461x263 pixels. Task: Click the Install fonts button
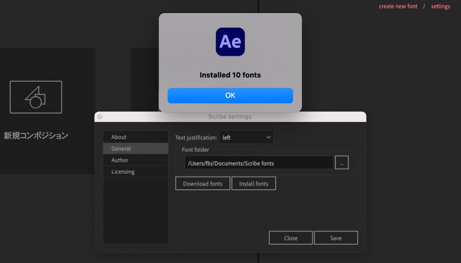pos(254,184)
